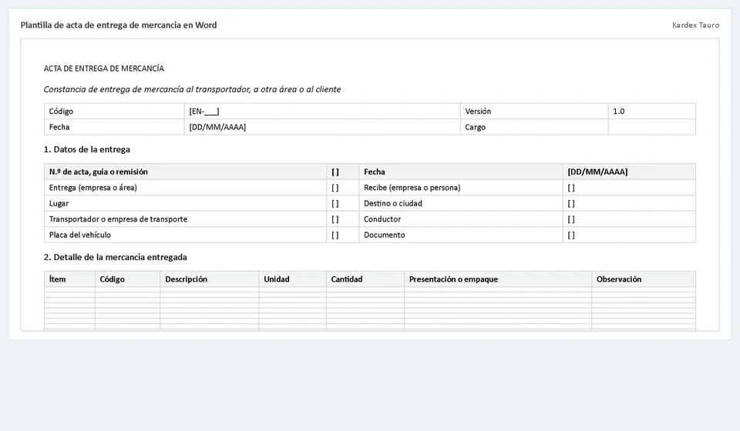
Task: Click the brackets beside 'Placa del vehículo'
Action: (x=335, y=235)
